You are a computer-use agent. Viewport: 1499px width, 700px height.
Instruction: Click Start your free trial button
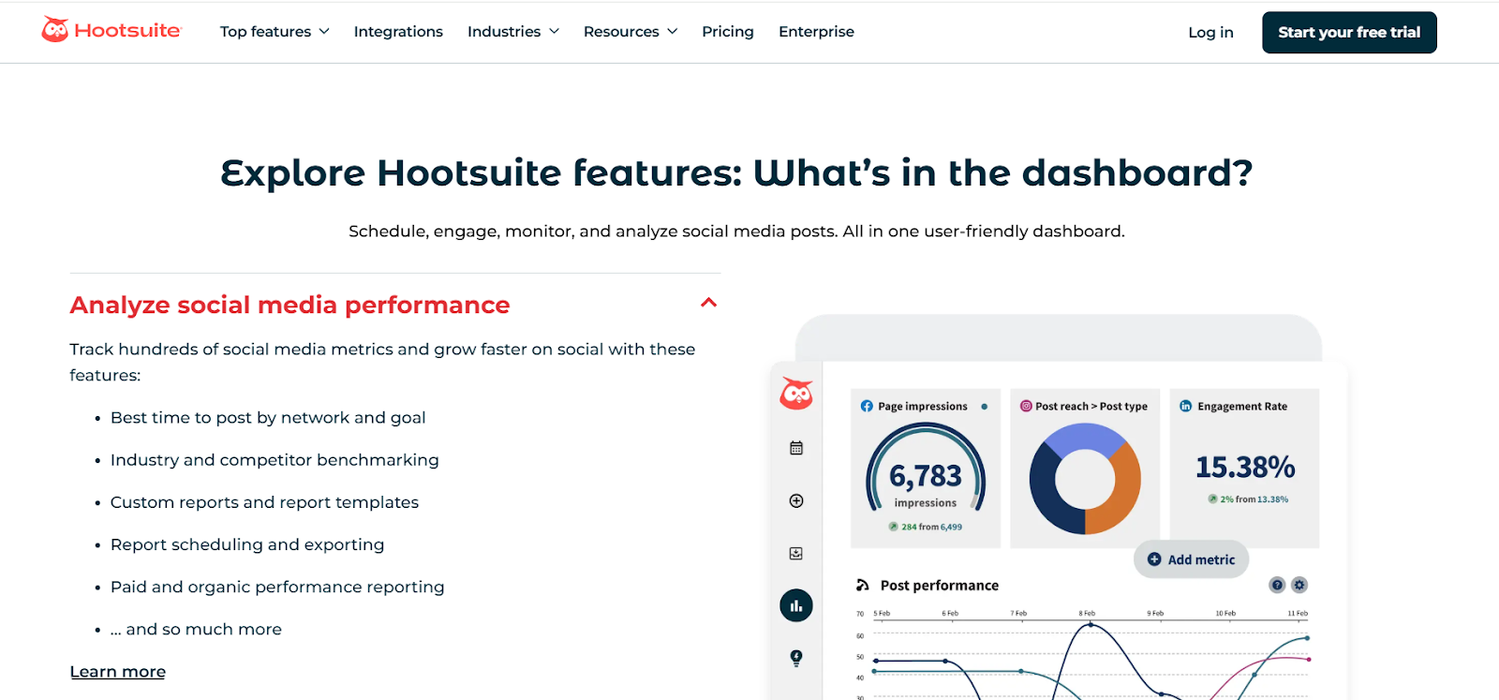coord(1349,32)
